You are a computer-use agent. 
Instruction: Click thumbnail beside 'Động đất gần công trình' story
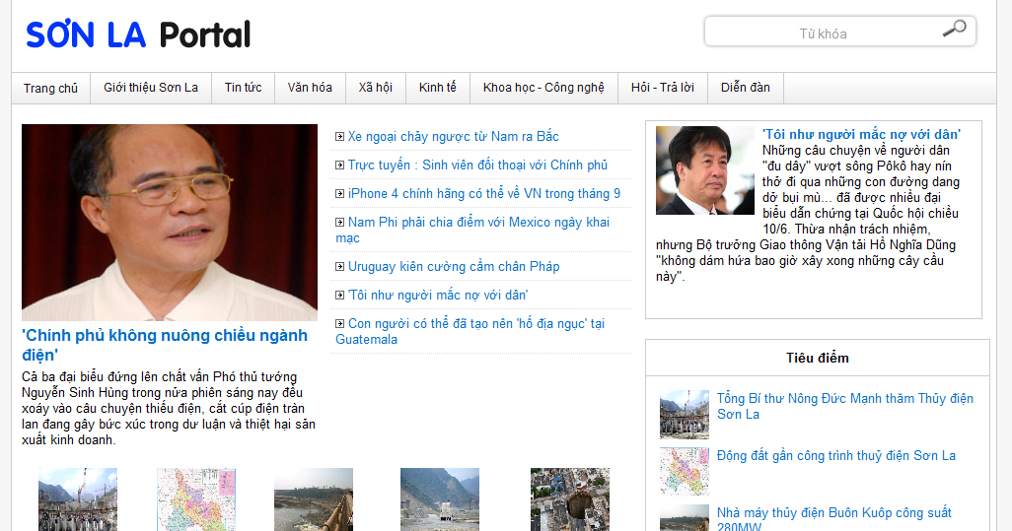pos(685,471)
